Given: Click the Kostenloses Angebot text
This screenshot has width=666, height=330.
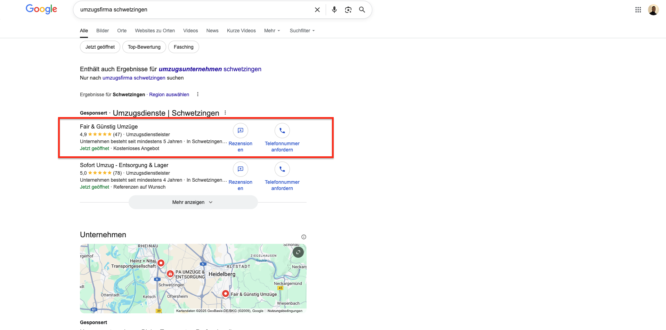Looking at the screenshot, I should [136, 148].
